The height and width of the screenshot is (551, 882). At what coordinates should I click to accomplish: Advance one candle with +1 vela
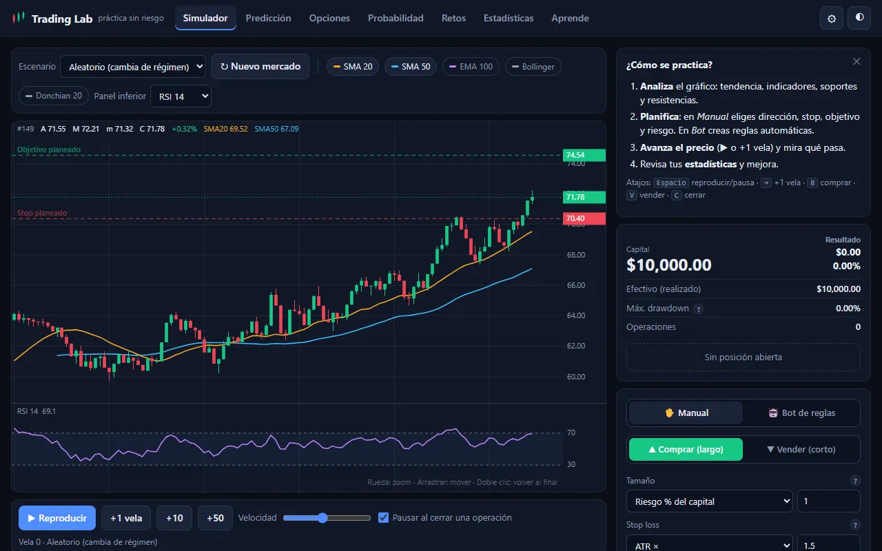tap(126, 518)
